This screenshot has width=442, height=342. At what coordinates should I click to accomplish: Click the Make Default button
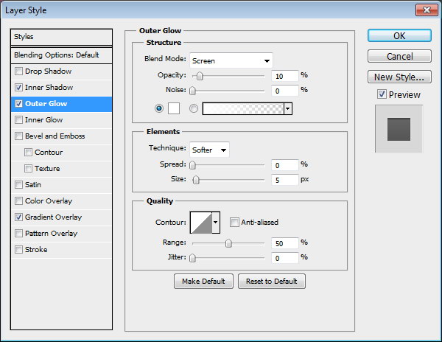[203, 282]
